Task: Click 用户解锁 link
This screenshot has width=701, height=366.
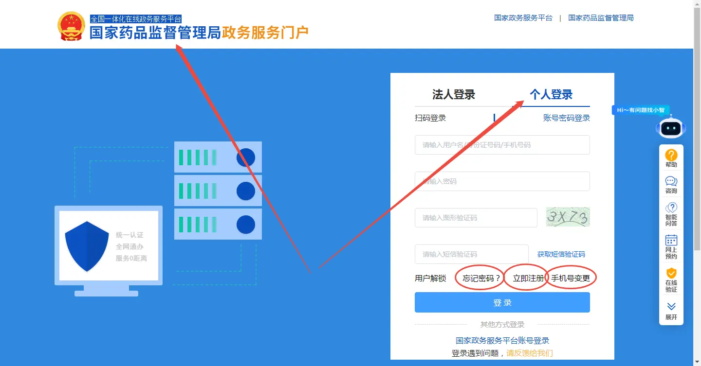Action: coord(430,279)
